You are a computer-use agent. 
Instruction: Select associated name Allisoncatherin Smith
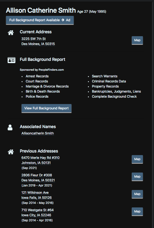[x=37, y=133]
